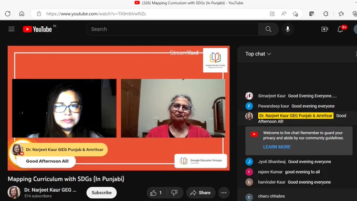Image resolution: width=357 pixels, height=201 pixels.
Task: Click the Subscribe button
Action: (101, 193)
